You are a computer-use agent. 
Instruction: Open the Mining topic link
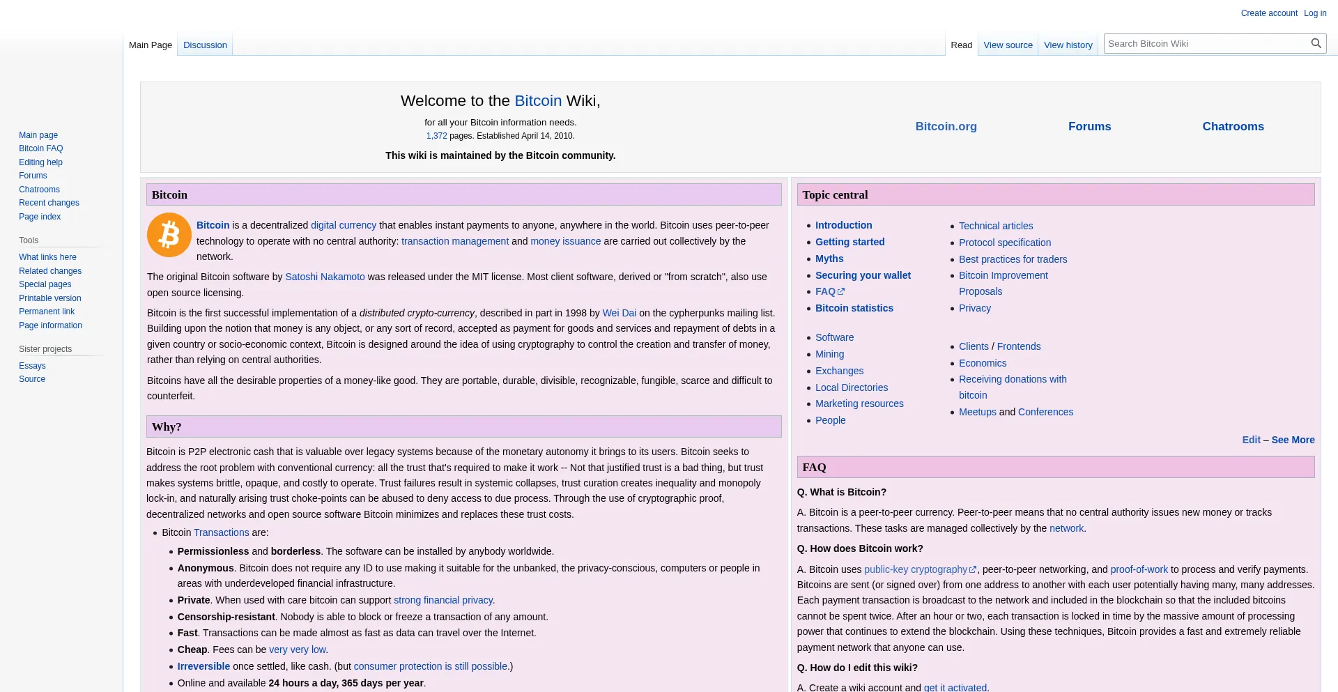[829, 354]
